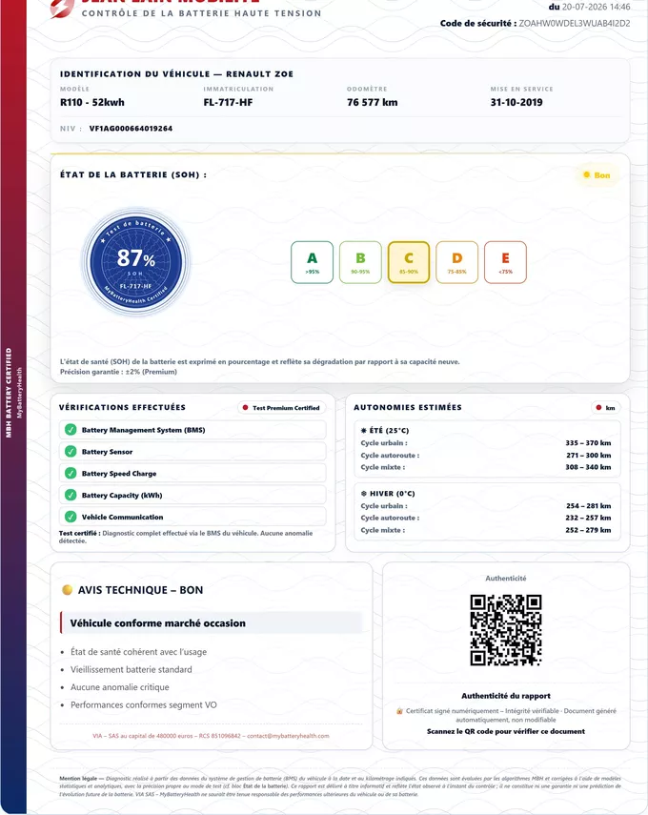Click the red lightning logo icon
Screen dimensions: 648x815
[62, 9]
